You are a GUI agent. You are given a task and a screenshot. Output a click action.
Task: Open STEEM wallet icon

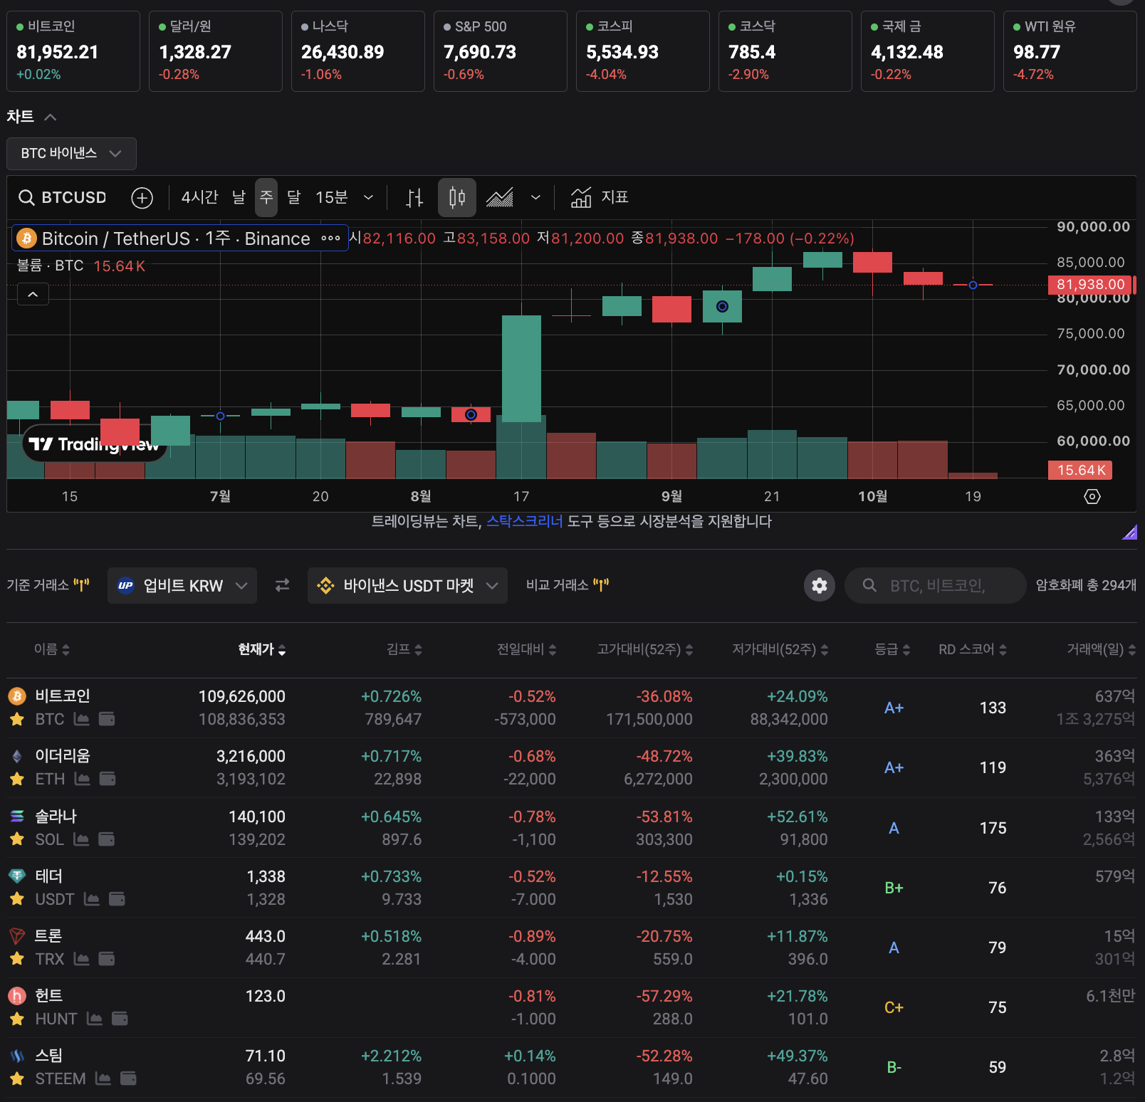[128, 1079]
